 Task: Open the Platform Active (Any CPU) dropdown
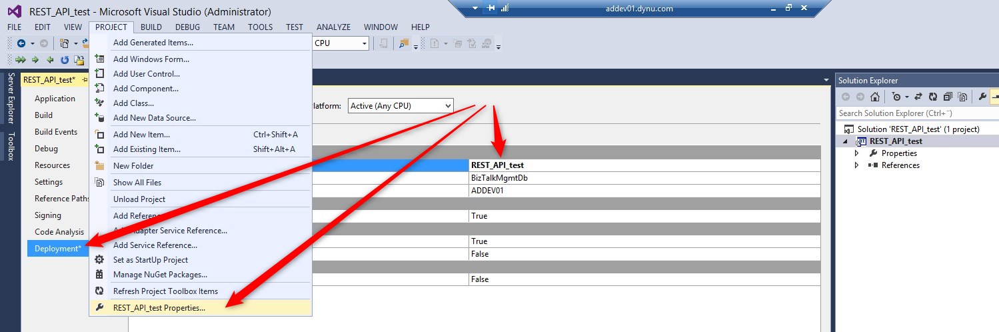[401, 105]
